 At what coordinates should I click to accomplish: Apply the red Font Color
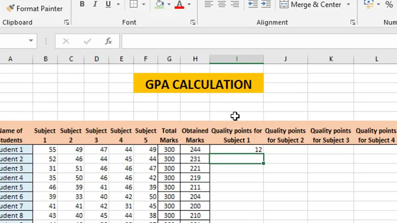pos(179,4)
